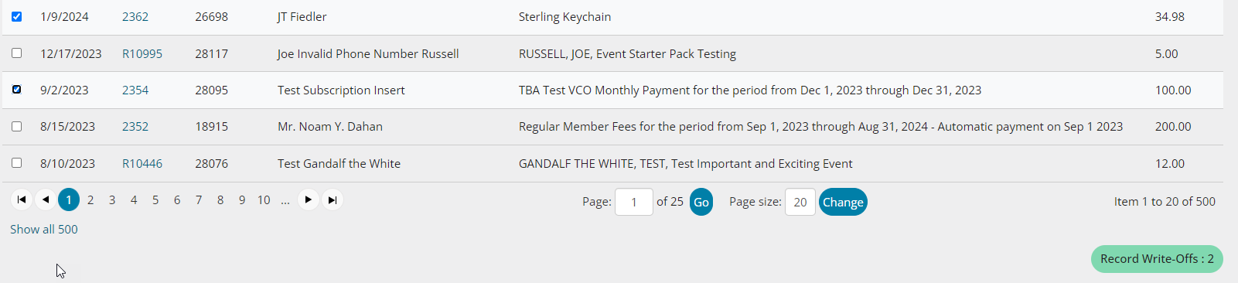Image resolution: width=1238 pixels, height=283 pixels.
Task: Open invoice R10446 link
Action: pyautogui.click(x=142, y=163)
